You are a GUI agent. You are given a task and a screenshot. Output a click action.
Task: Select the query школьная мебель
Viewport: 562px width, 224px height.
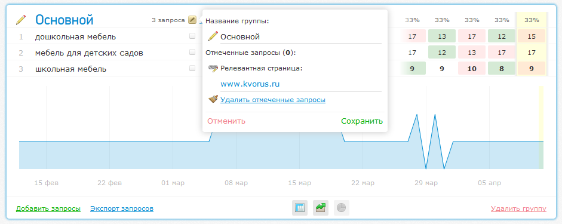(70, 69)
